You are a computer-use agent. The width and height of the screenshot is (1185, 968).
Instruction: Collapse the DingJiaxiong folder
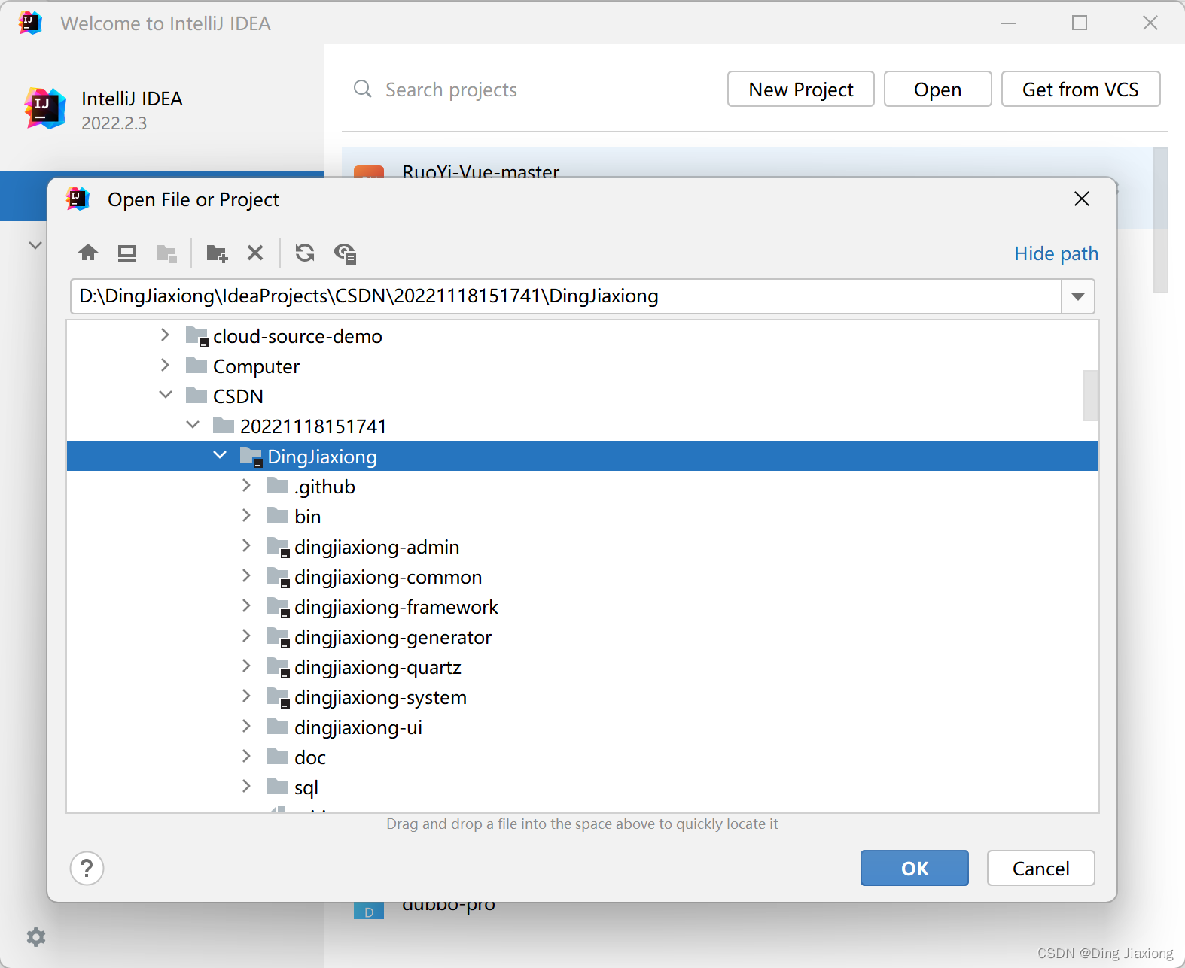point(220,455)
